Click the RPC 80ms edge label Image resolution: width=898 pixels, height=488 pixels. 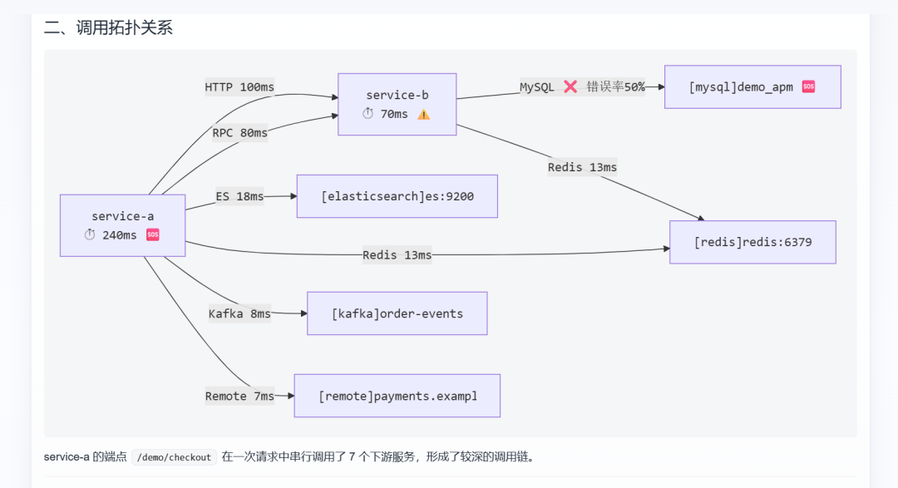click(x=239, y=133)
